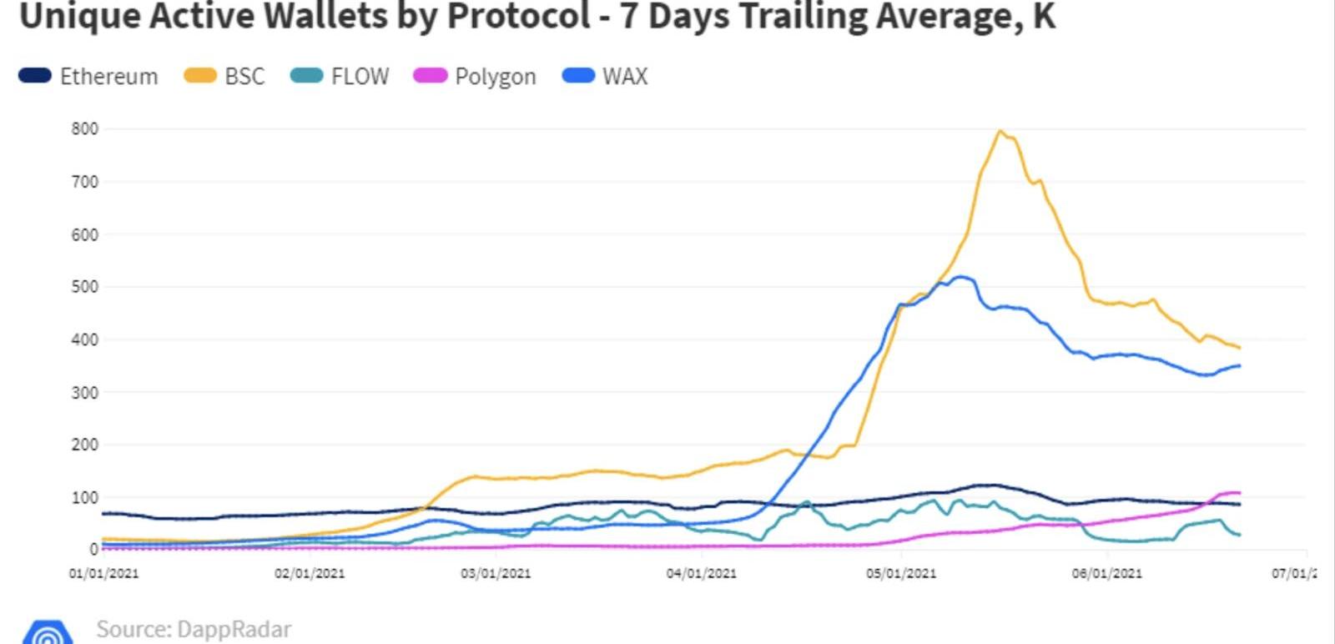The width and height of the screenshot is (1335, 644).
Task: Click the 06/01/2021 x-axis date label
Action: [1107, 573]
